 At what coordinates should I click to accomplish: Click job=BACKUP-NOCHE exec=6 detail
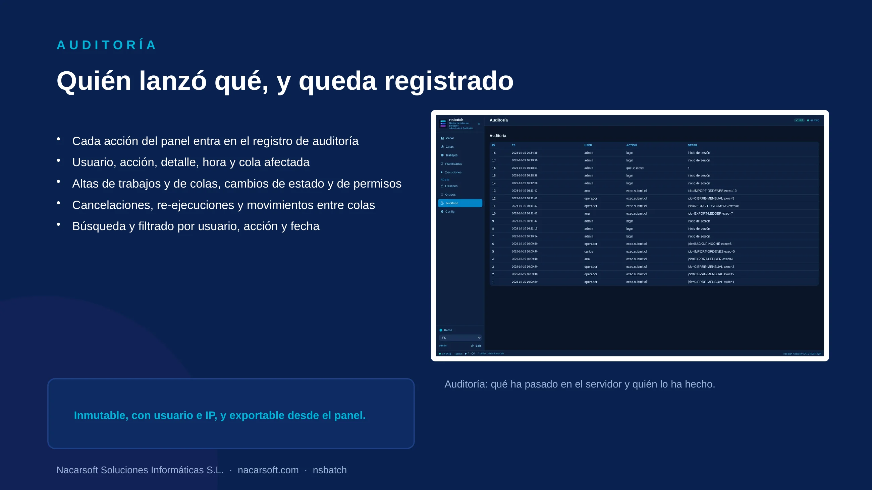pos(710,244)
